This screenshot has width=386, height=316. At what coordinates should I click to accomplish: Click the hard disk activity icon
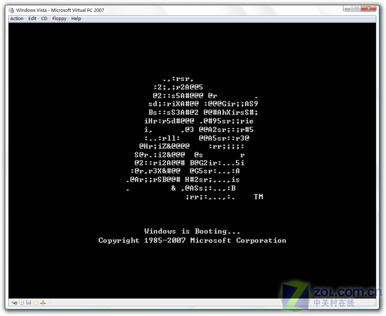14,302
